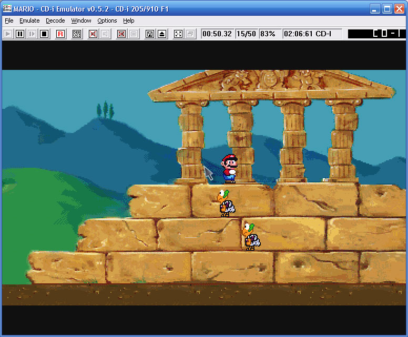Open the DEBUG tool
Screen dimensions: 408x337
(x=77, y=34)
